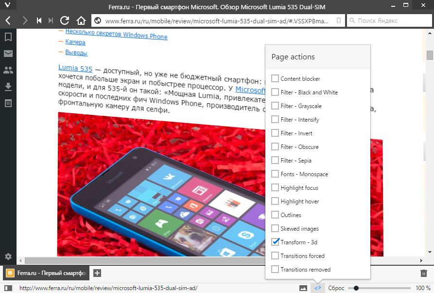The image size is (434, 293).
Task: Click the Lumia 535 phone photo
Action: coord(161,185)
